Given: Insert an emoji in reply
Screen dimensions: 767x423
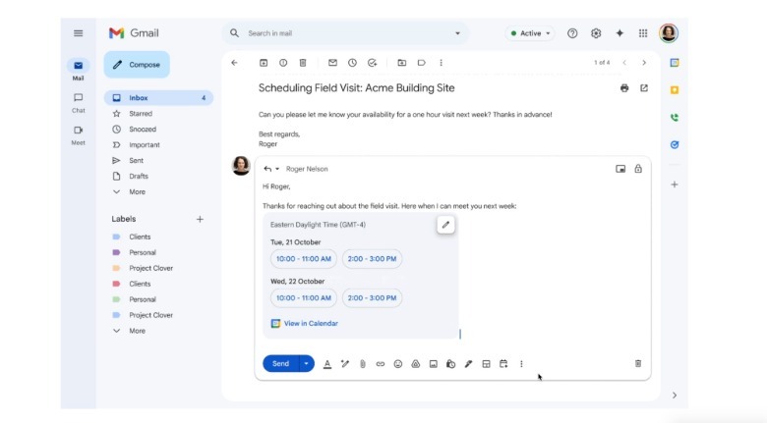Looking at the screenshot, I should pos(397,364).
